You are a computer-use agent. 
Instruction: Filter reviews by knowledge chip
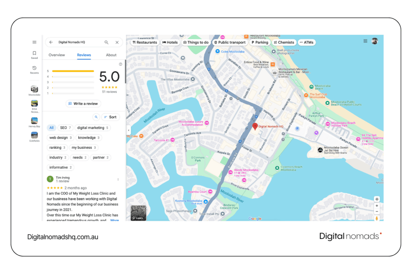point(89,138)
